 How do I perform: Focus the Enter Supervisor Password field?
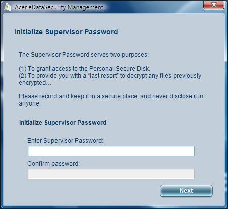click(x=111, y=151)
